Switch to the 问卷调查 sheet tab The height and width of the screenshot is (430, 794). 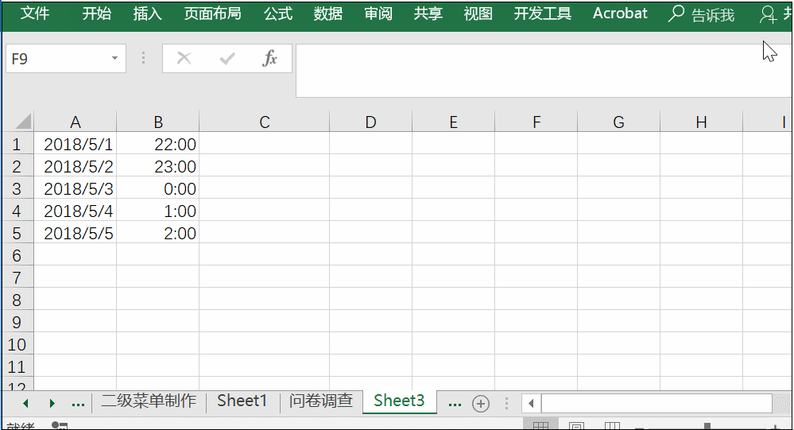tap(321, 401)
